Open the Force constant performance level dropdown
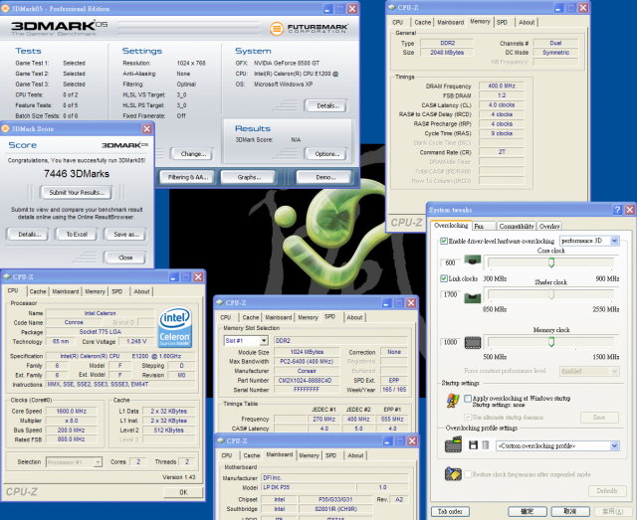 615,371
